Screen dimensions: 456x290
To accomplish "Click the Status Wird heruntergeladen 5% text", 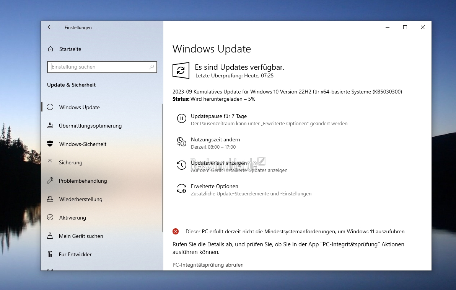I will tap(214, 99).
